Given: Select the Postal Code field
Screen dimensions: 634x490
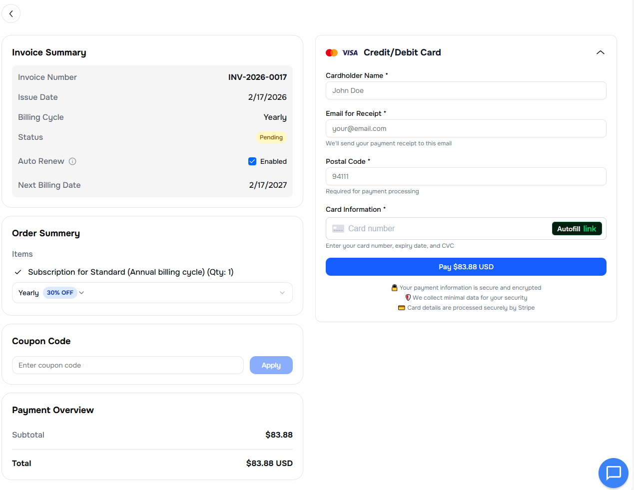Looking at the screenshot, I should 466,176.
